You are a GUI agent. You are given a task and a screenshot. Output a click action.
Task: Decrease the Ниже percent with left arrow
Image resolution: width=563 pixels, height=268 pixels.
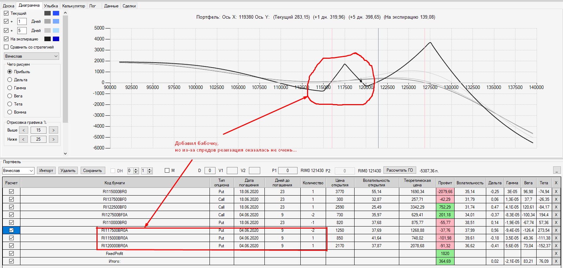coord(24,139)
